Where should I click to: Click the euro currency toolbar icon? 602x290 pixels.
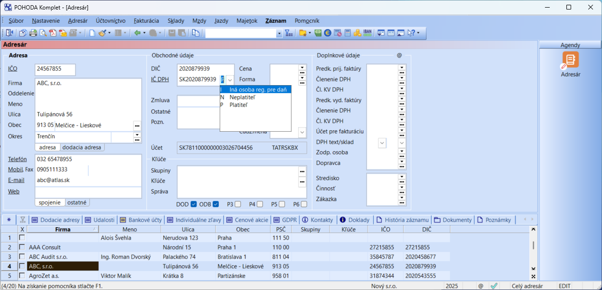click(x=328, y=33)
